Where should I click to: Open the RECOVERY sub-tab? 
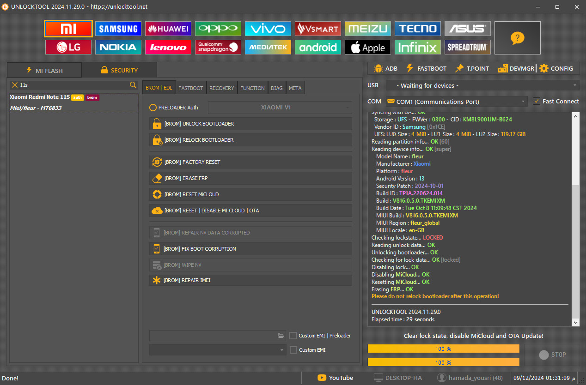point(222,88)
